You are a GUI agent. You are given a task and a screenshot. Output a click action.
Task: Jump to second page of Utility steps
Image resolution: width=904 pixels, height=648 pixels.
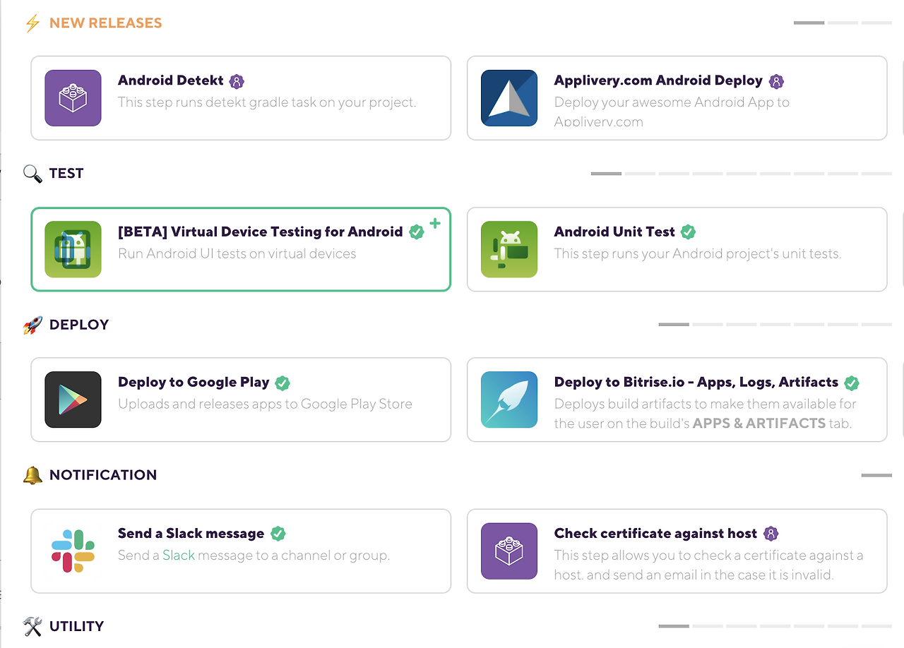708,626
